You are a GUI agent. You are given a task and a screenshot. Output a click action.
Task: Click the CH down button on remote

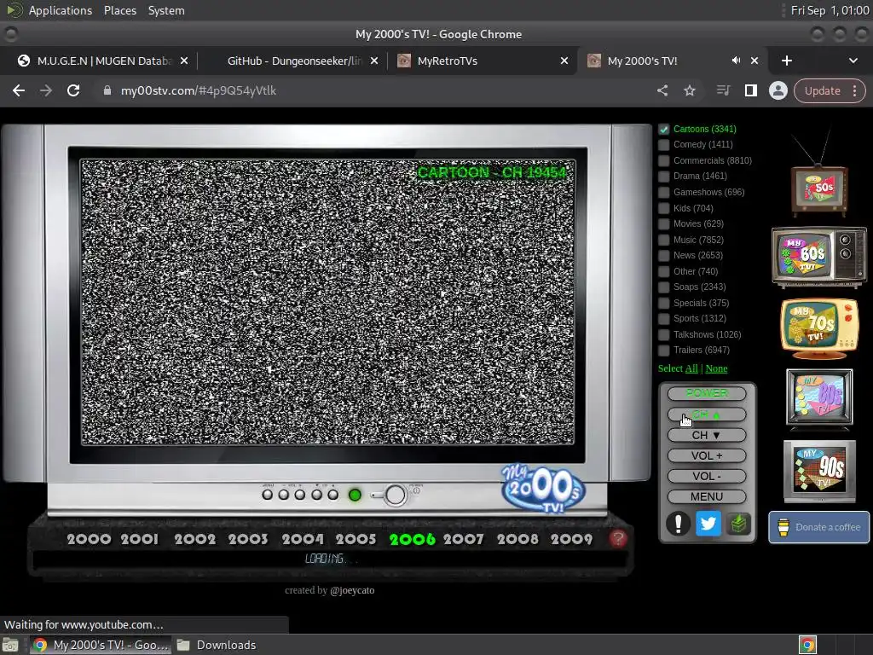pyautogui.click(x=707, y=435)
